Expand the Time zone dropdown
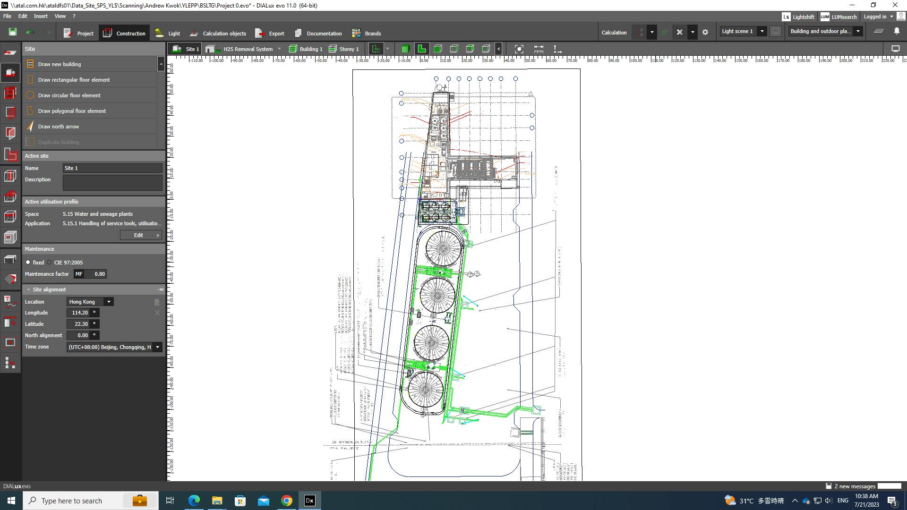 (x=157, y=347)
